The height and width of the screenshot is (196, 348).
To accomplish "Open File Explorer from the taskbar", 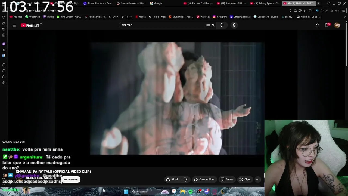I will 182,192.
